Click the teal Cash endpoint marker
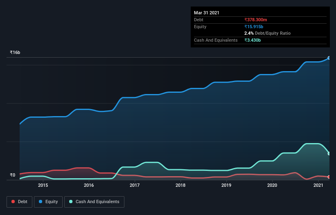Viewport: 336px width, 215px height. click(329, 153)
